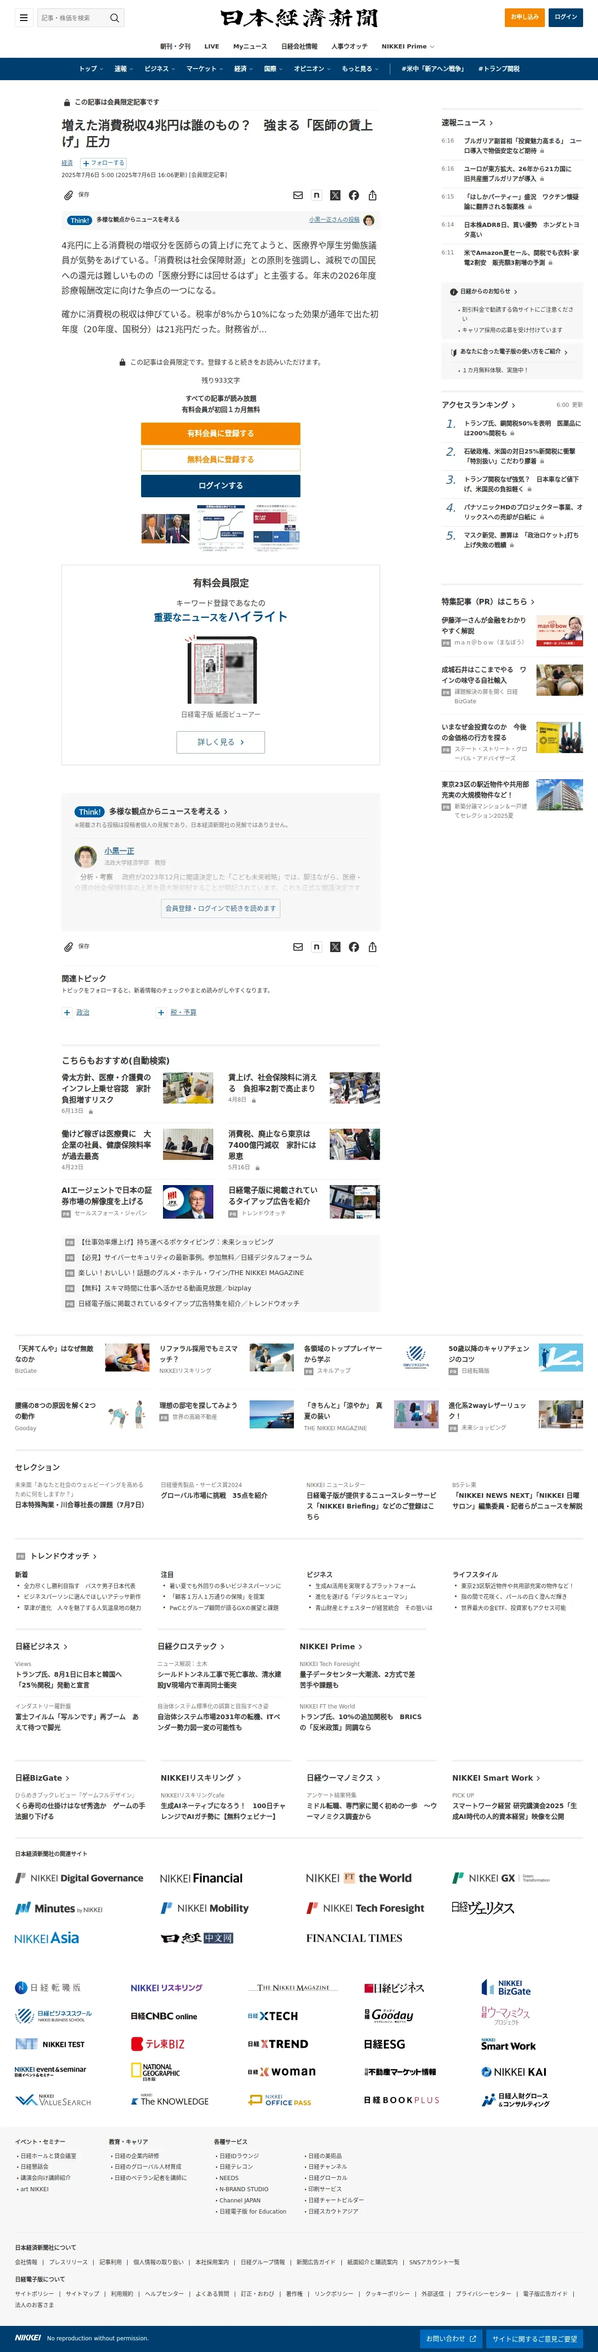598x2352 pixels.
Task: Click 詳しく見る button in 有料会員限定 box
Action: pyautogui.click(x=220, y=742)
